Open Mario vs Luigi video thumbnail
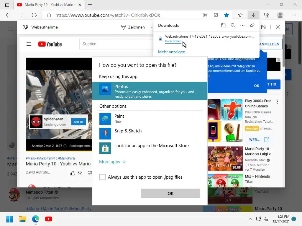The width and height of the screenshot is (302, 226). coord(225,159)
